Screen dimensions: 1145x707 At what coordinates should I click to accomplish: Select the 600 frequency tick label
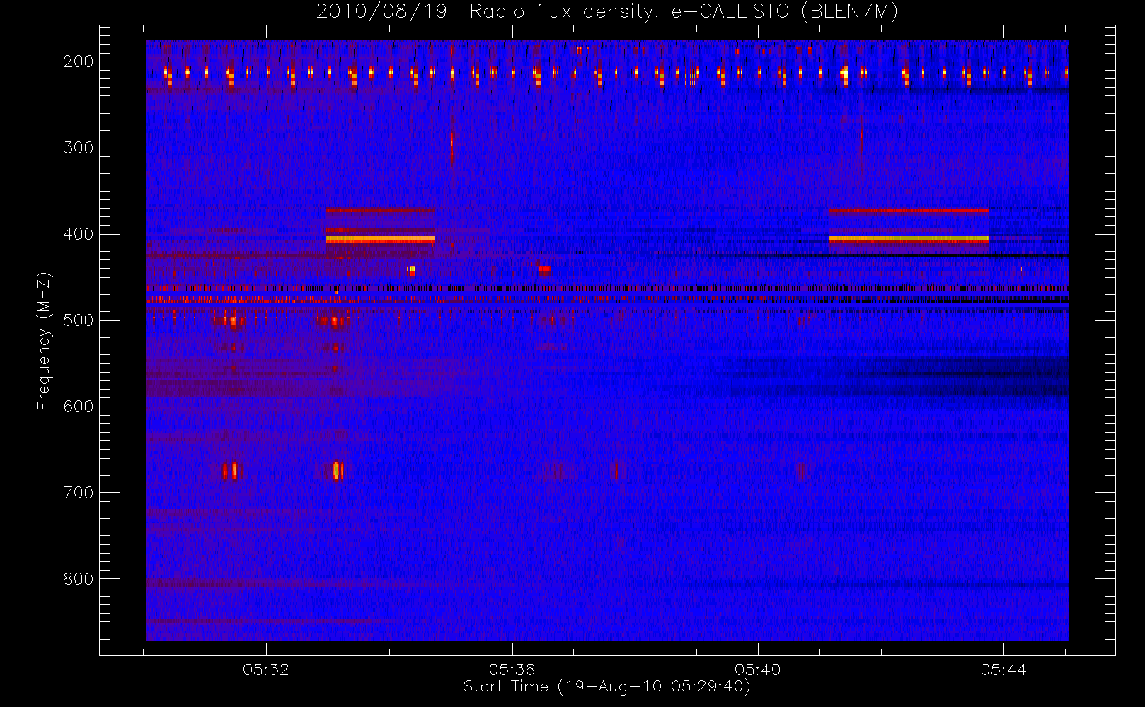click(x=78, y=407)
